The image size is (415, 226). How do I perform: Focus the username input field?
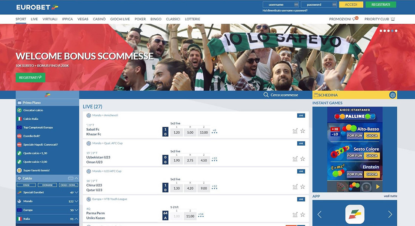281,5
